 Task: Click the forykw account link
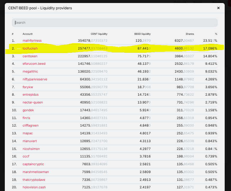[x=28, y=87]
